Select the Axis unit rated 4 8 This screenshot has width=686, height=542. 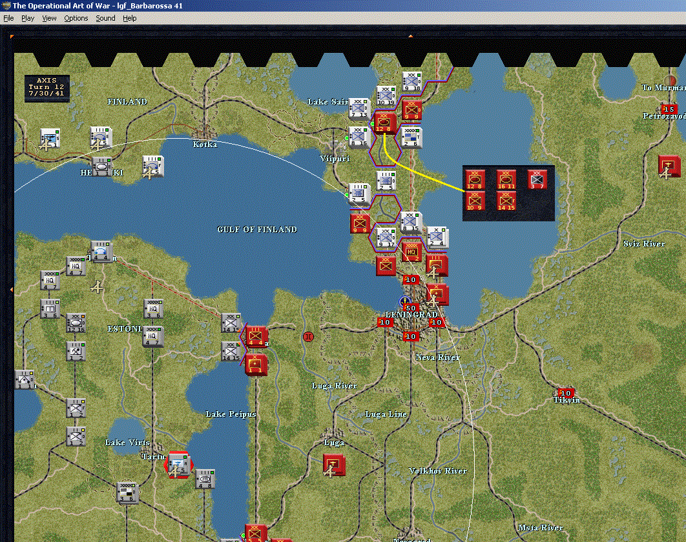pyautogui.click(x=205, y=479)
